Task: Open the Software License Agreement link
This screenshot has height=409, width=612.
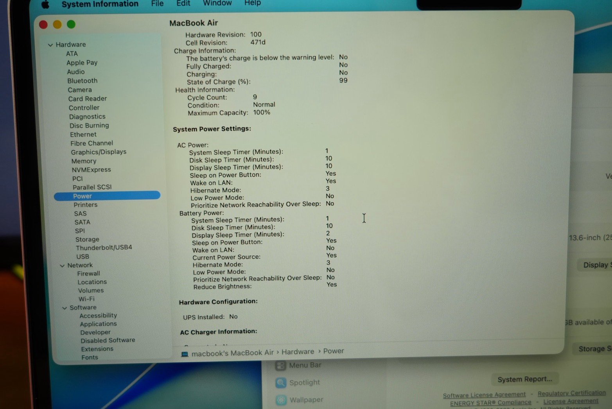Action: [484, 395]
